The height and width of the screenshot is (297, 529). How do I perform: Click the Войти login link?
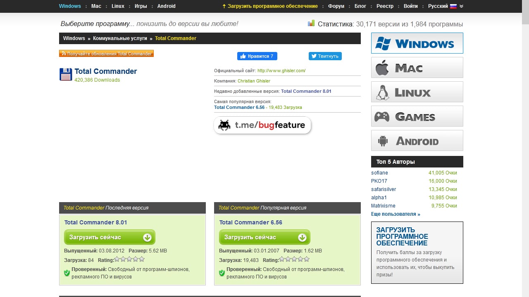click(x=411, y=6)
